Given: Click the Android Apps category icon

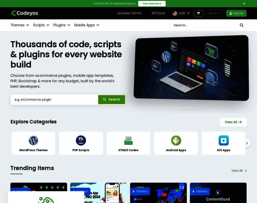Looking at the screenshot, I should [x=176, y=140].
